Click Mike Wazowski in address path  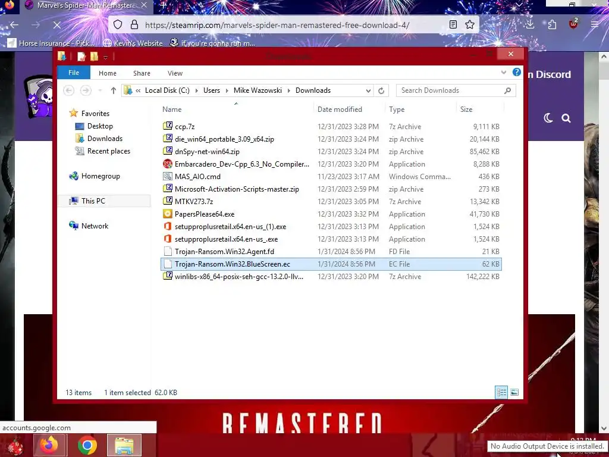pos(258,90)
